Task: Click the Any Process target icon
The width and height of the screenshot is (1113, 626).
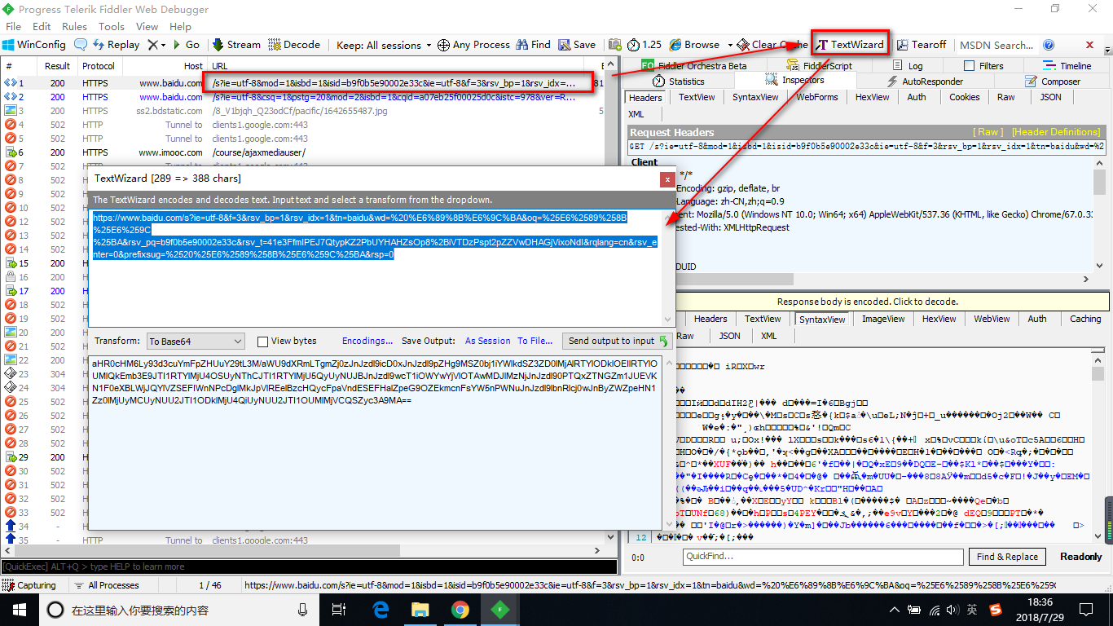Action: pos(443,45)
